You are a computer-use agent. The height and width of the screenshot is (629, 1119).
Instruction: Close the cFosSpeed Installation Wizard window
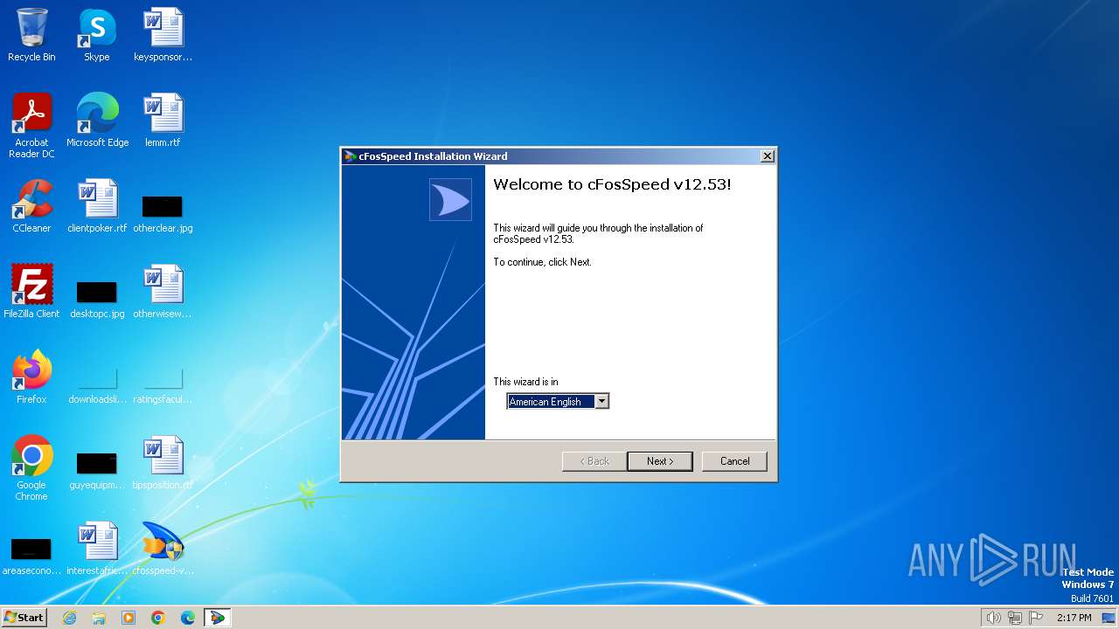point(768,156)
